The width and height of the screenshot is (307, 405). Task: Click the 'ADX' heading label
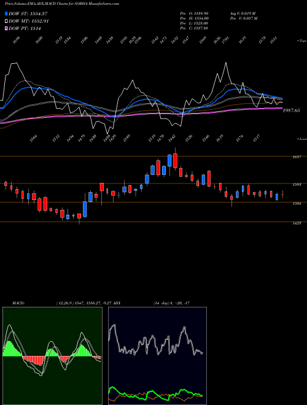click(117, 303)
